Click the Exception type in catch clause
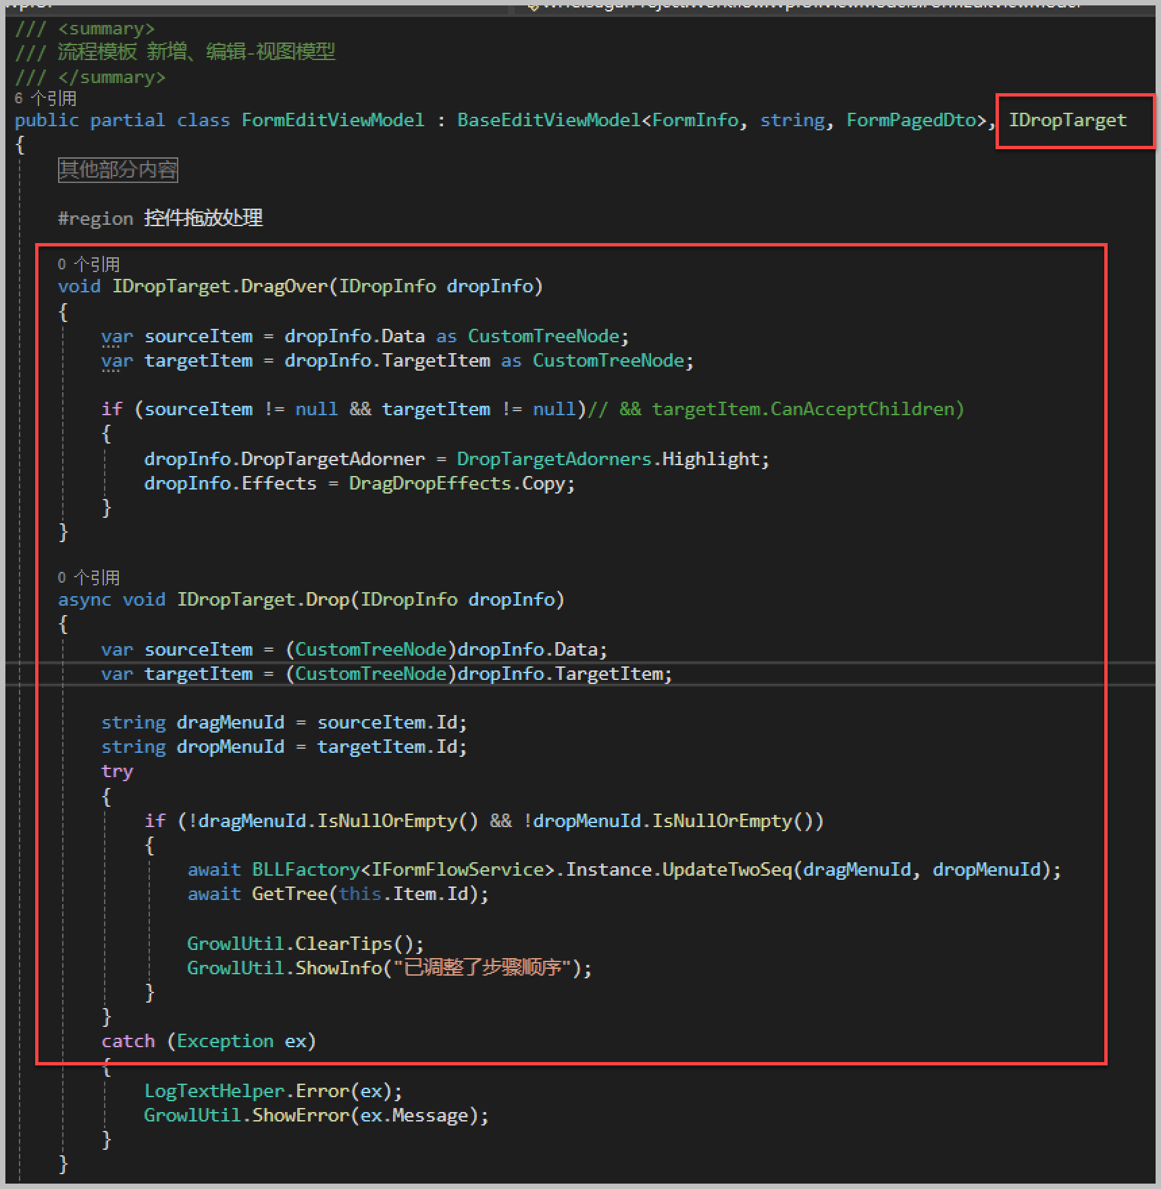1161x1189 pixels. click(x=225, y=1041)
